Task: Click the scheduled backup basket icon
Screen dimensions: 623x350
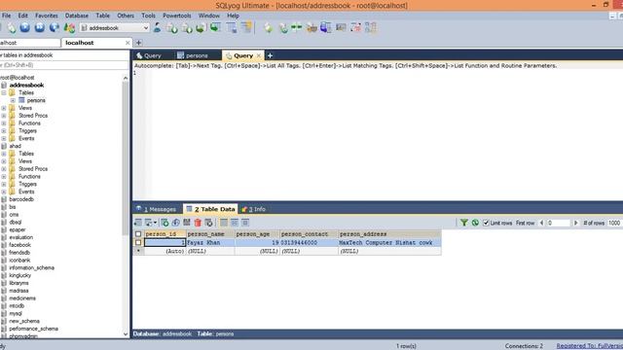Action: click(x=311, y=27)
